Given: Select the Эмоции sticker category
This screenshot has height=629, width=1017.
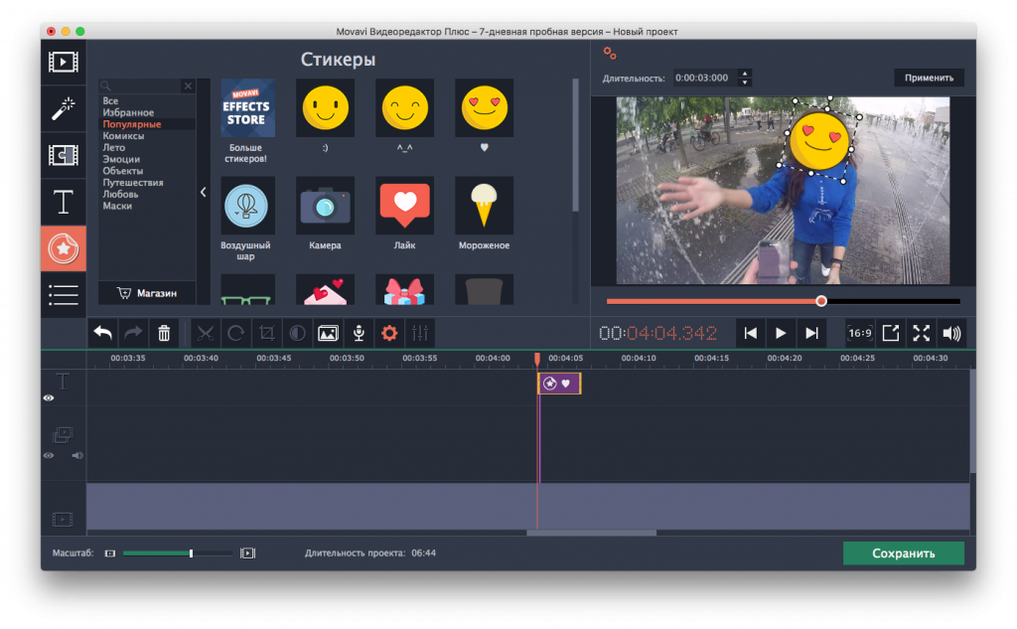Looking at the screenshot, I should [x=121, y=159].
